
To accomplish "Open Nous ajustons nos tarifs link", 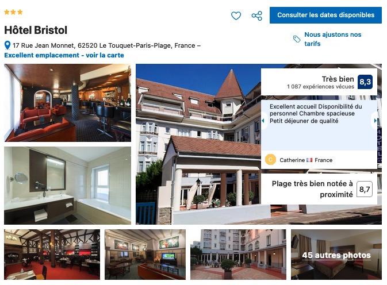I will [332, 39].
